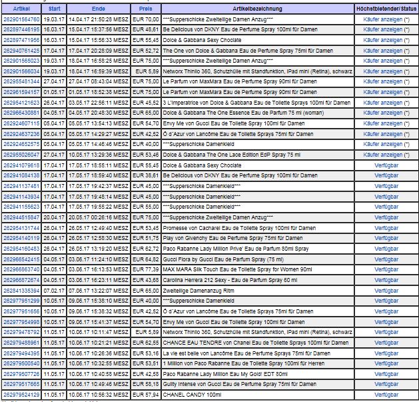Click Verfügbar for Gucci Flora by Gucci
This screenshot has width=419, height=402.
click(x=386, y=259)
